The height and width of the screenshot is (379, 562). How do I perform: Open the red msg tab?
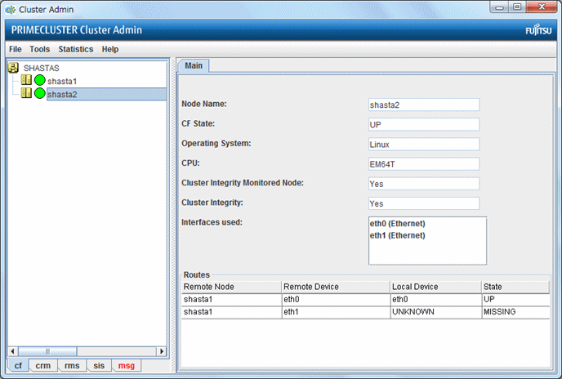coord(126,366)
